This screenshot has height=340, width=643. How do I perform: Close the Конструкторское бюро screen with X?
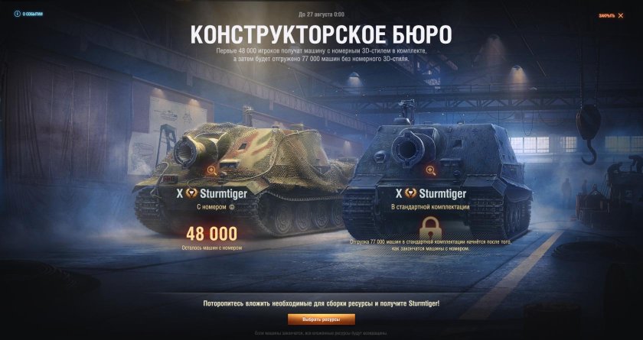click(x=621, y=15)
